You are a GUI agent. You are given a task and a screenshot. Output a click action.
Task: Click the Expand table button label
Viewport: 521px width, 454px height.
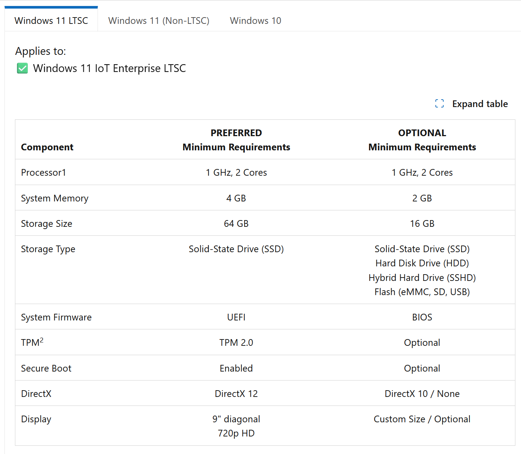[480, 104]
